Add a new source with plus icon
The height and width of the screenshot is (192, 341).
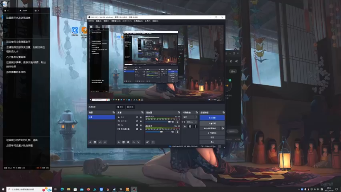[119, 142]
